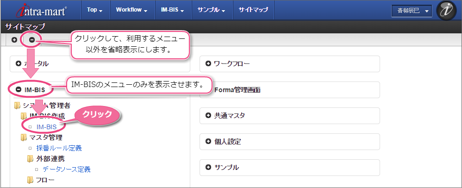
Task: Open the 青柳辰巳 user dropdown
Action: 412,11
